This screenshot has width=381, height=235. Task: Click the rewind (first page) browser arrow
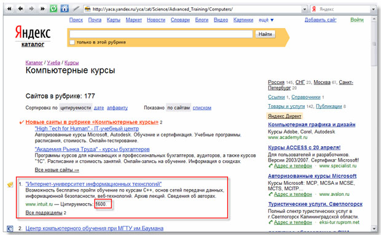point(9,9)
